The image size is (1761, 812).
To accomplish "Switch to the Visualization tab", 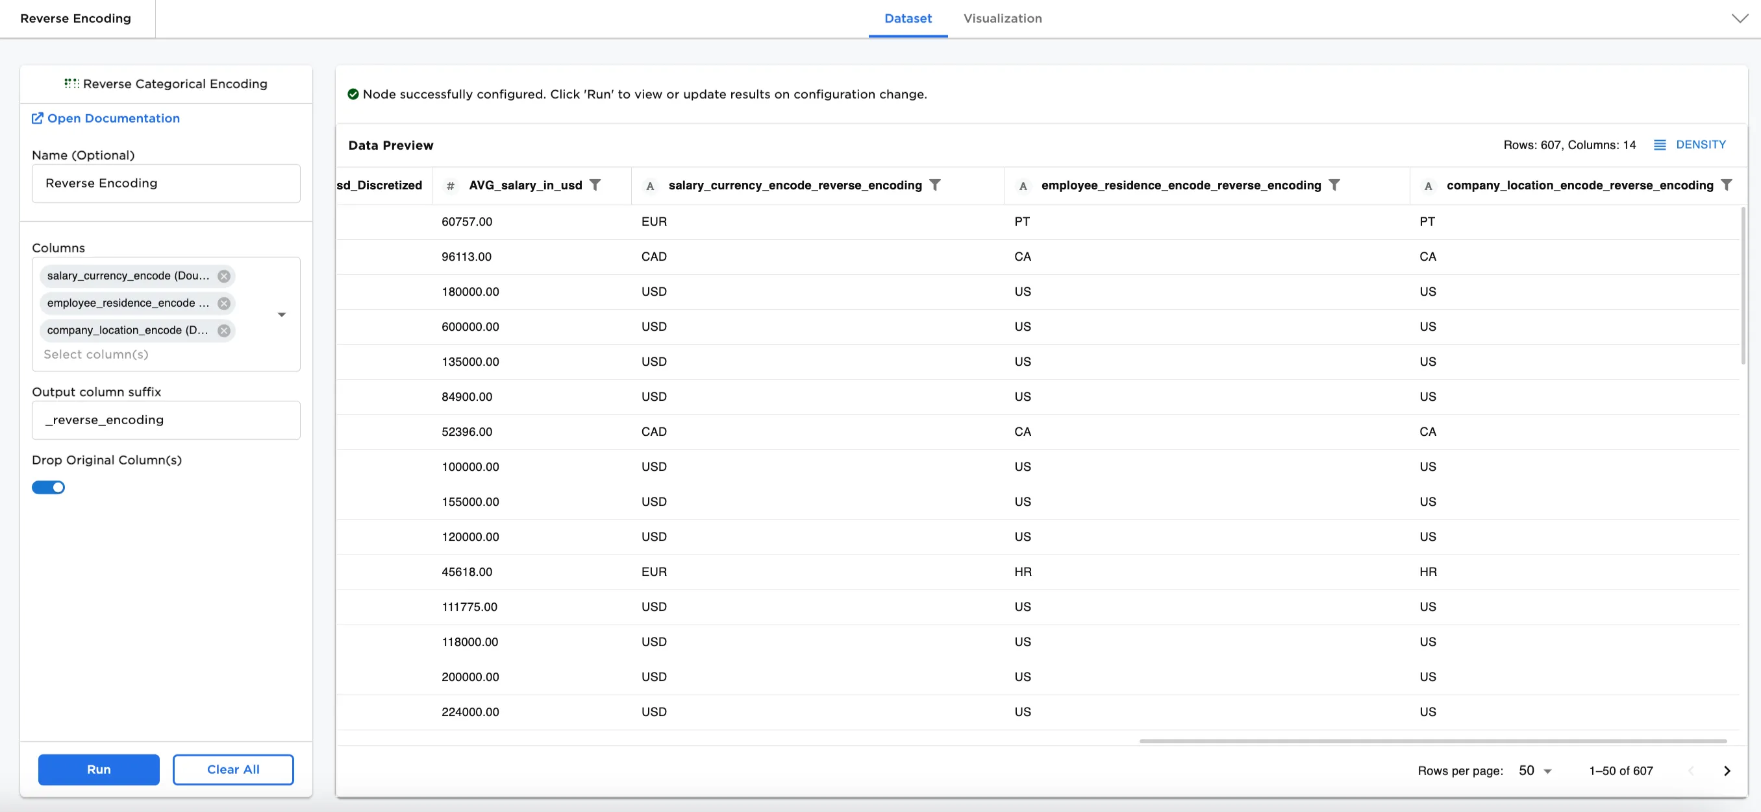I will point(1002,18).
